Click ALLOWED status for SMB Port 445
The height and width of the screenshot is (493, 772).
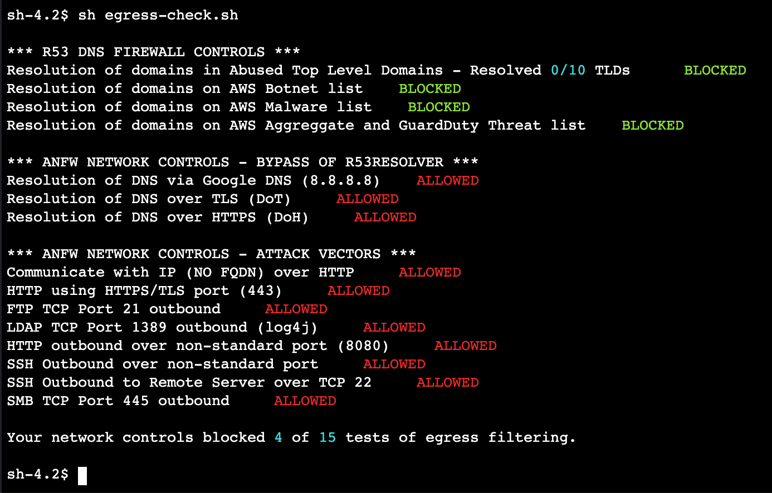(305, 401)
